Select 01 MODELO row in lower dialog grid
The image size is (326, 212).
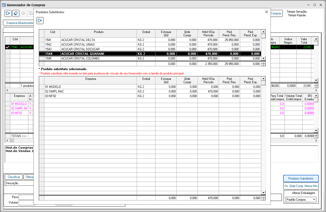pos(150,87)
